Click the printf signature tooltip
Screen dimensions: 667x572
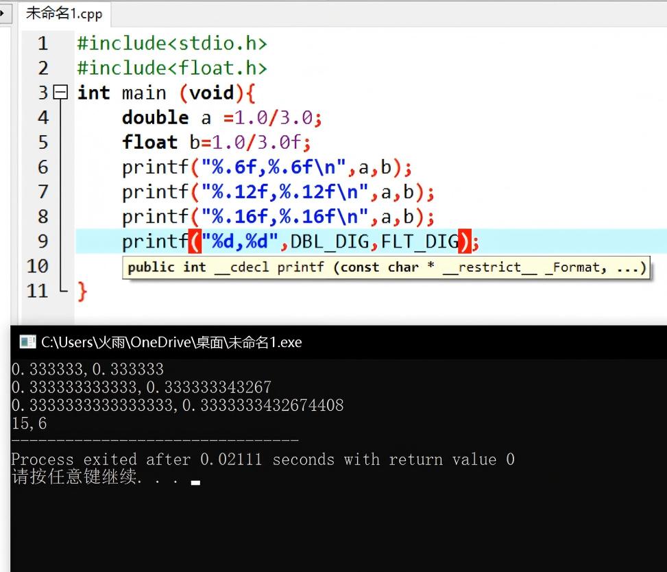click(x=386, y=267)
